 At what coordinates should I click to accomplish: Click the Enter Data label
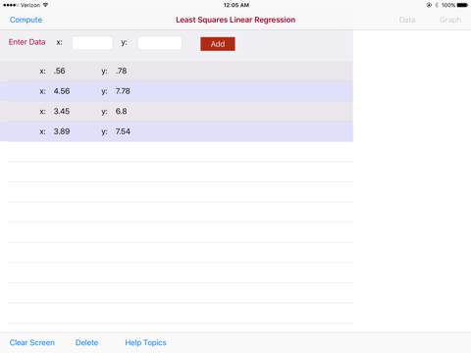tap(26, 42)
